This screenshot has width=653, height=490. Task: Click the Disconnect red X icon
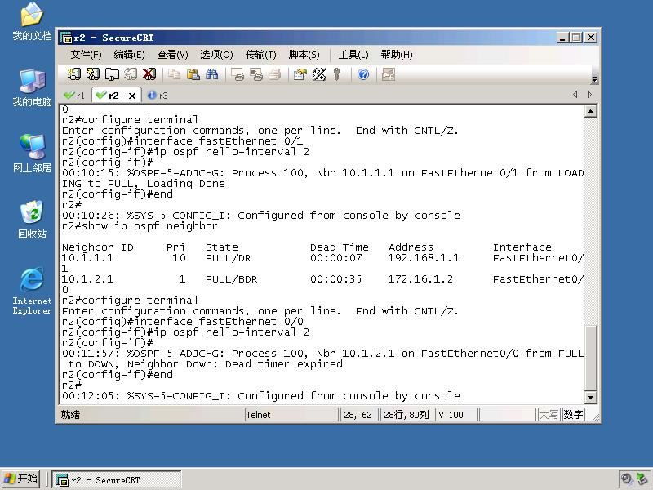click(149, 74)
